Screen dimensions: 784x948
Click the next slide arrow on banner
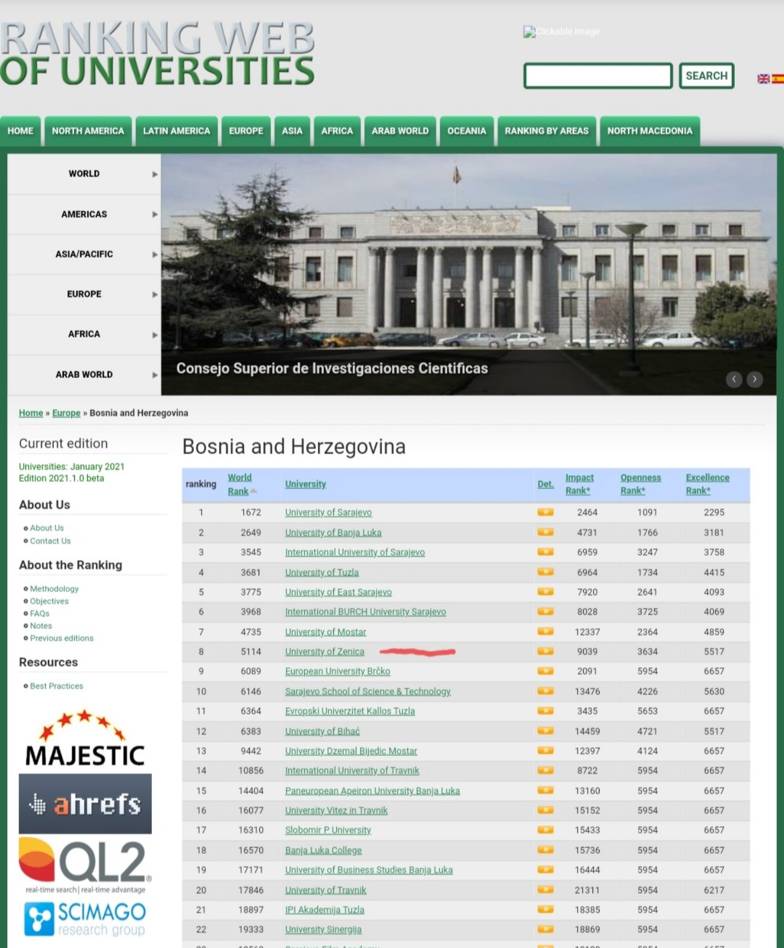754,379
